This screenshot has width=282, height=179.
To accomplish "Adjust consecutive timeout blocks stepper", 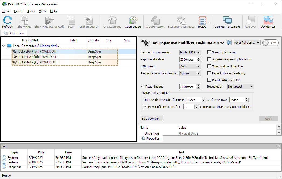I will tap(196, 107).
